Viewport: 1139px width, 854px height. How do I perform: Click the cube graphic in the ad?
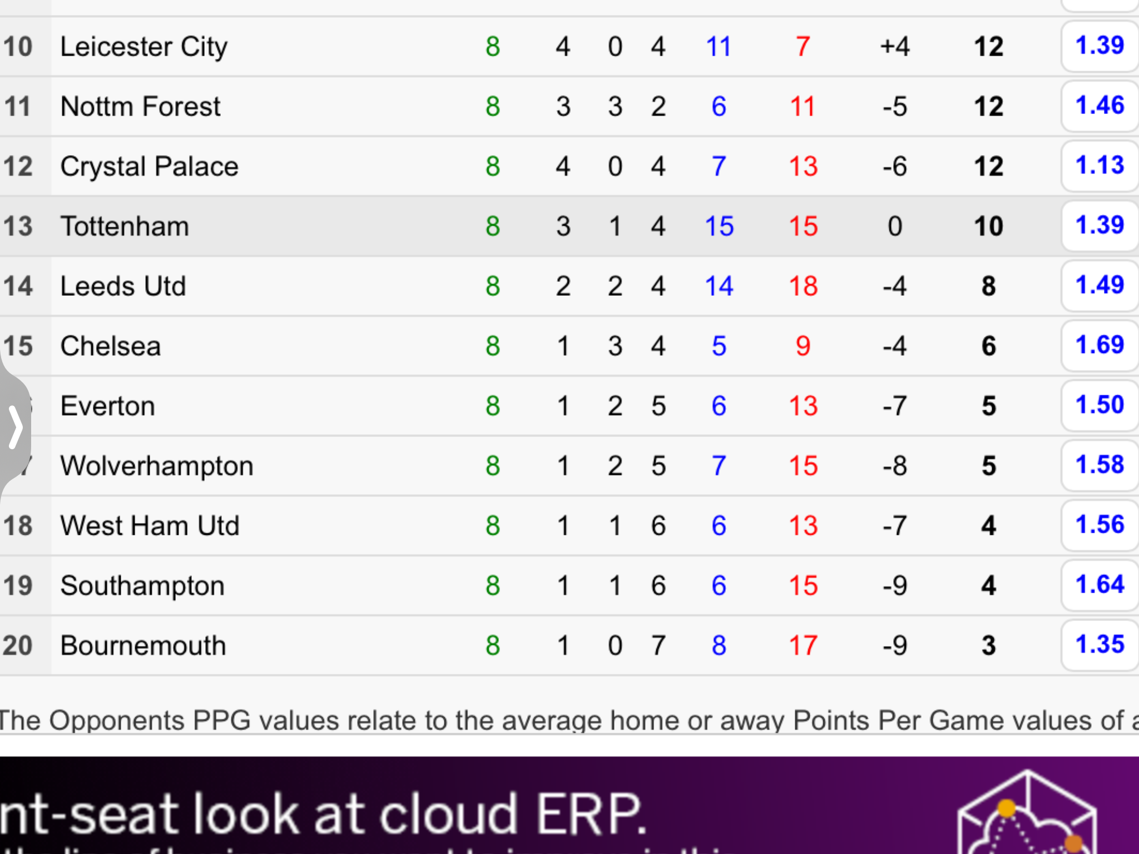1028,813
